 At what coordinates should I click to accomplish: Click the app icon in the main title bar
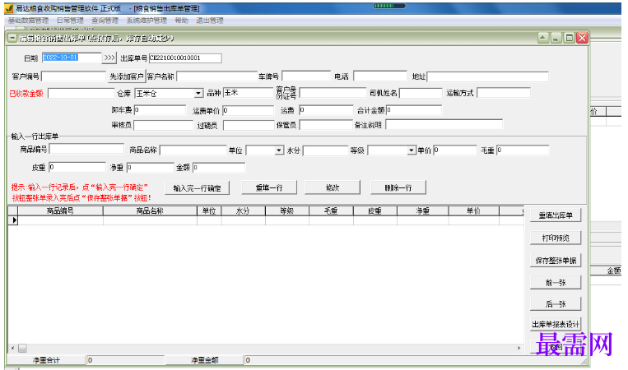[8, 8]
